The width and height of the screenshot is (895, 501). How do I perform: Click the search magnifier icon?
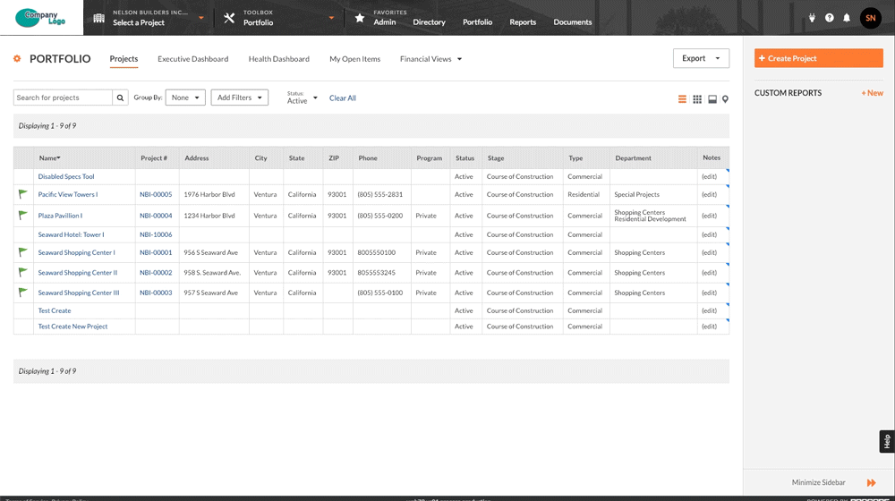tap(120, 98)
